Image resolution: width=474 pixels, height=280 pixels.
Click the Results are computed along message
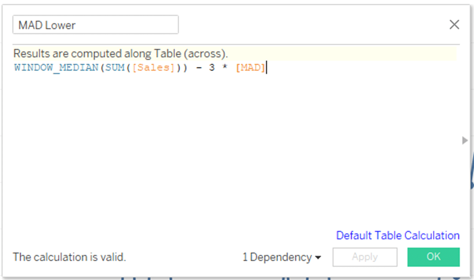[x=121, y=53]
